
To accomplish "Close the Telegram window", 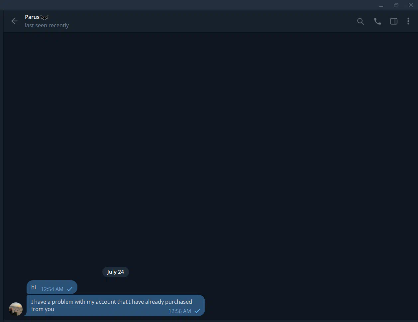I will [411, 5].
